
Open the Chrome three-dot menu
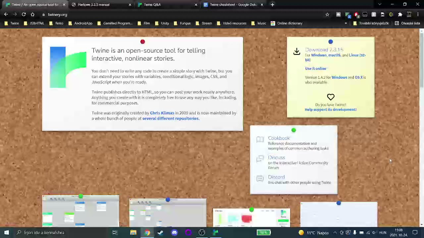pyautogui.click(x=418, y=15)
